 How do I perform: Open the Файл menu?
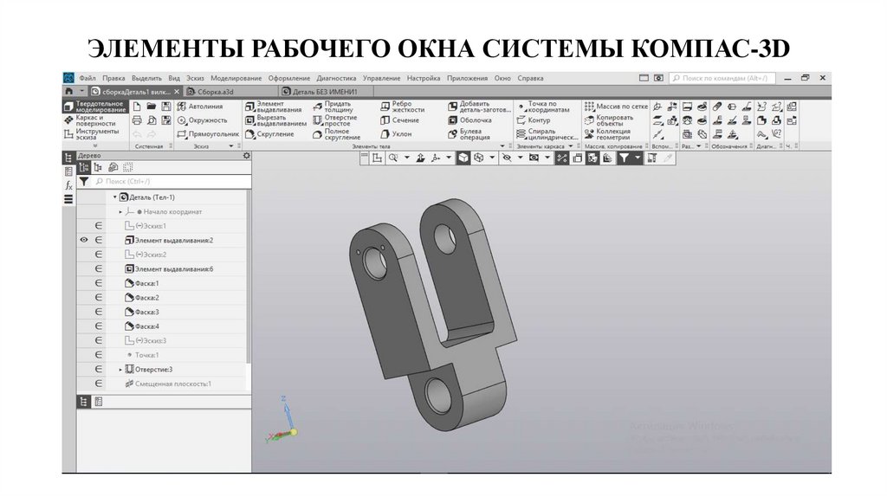87,78
